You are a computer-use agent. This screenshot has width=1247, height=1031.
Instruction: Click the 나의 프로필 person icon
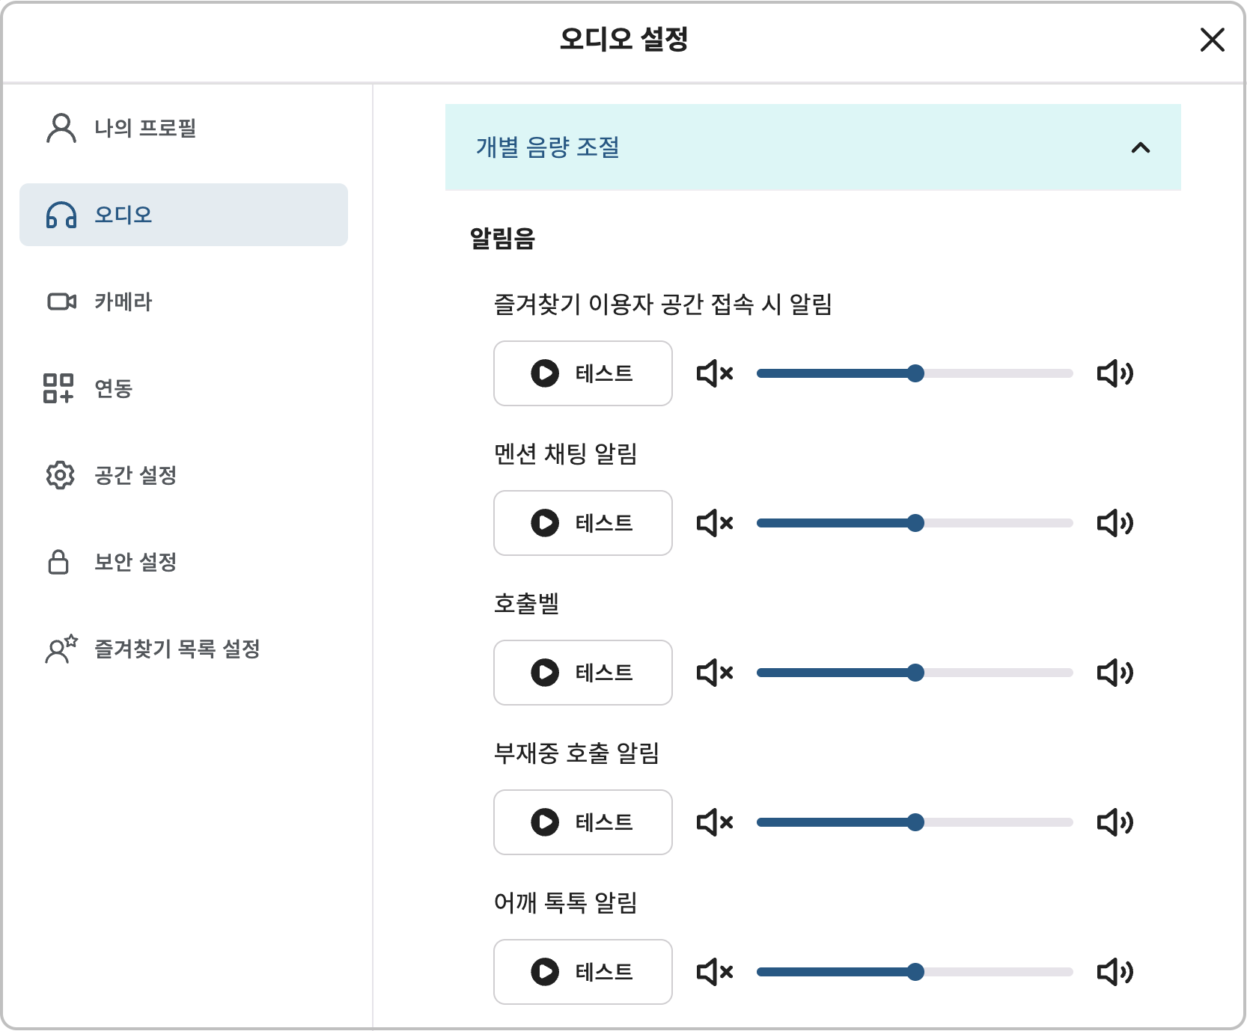tap(61, 128)
